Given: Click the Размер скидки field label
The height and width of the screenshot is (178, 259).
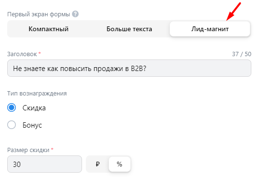Looking at the screenshot, I should [x=28, y=150].
